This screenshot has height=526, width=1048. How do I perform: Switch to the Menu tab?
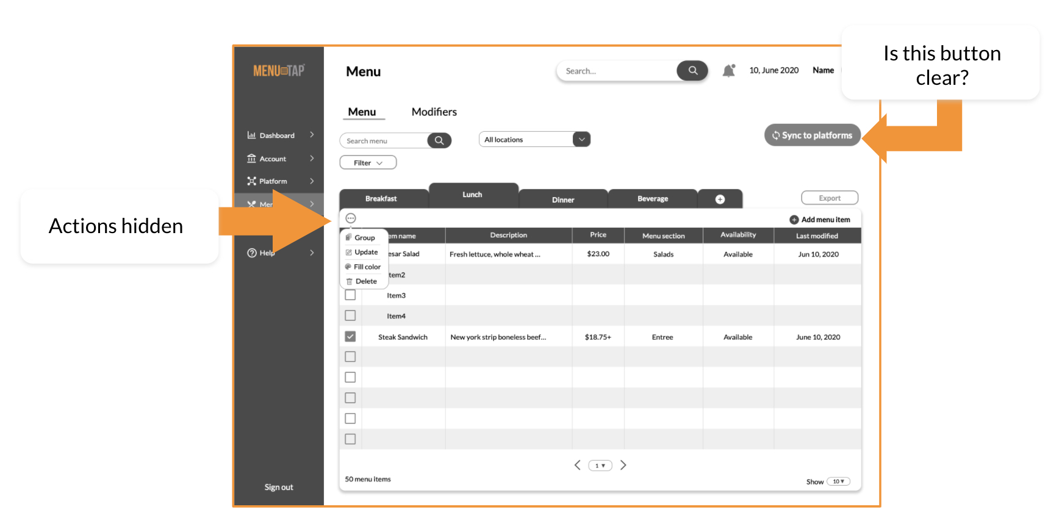(362, 112)
